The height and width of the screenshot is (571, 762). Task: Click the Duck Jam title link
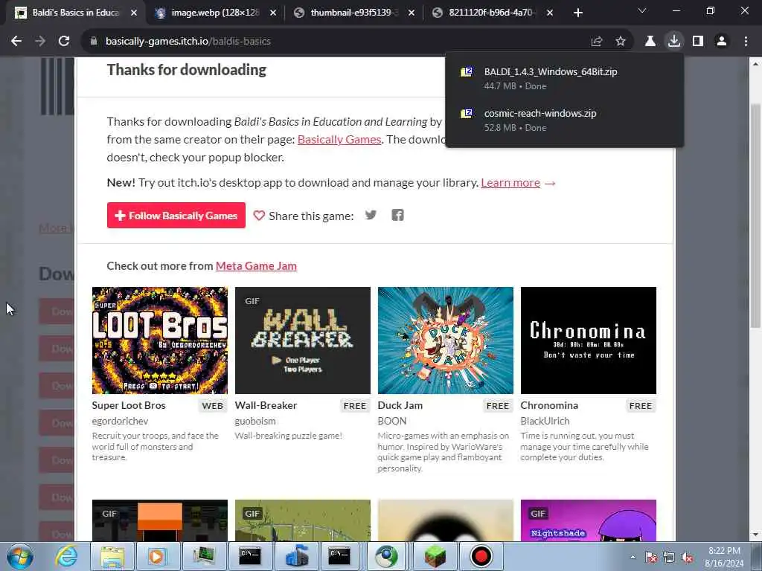tap(400, 405)
